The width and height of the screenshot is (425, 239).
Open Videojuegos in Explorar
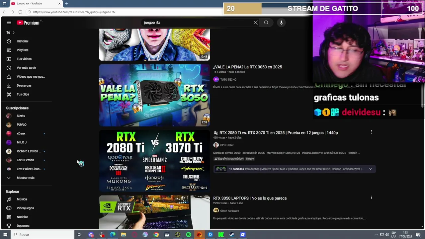pos(26,208)
